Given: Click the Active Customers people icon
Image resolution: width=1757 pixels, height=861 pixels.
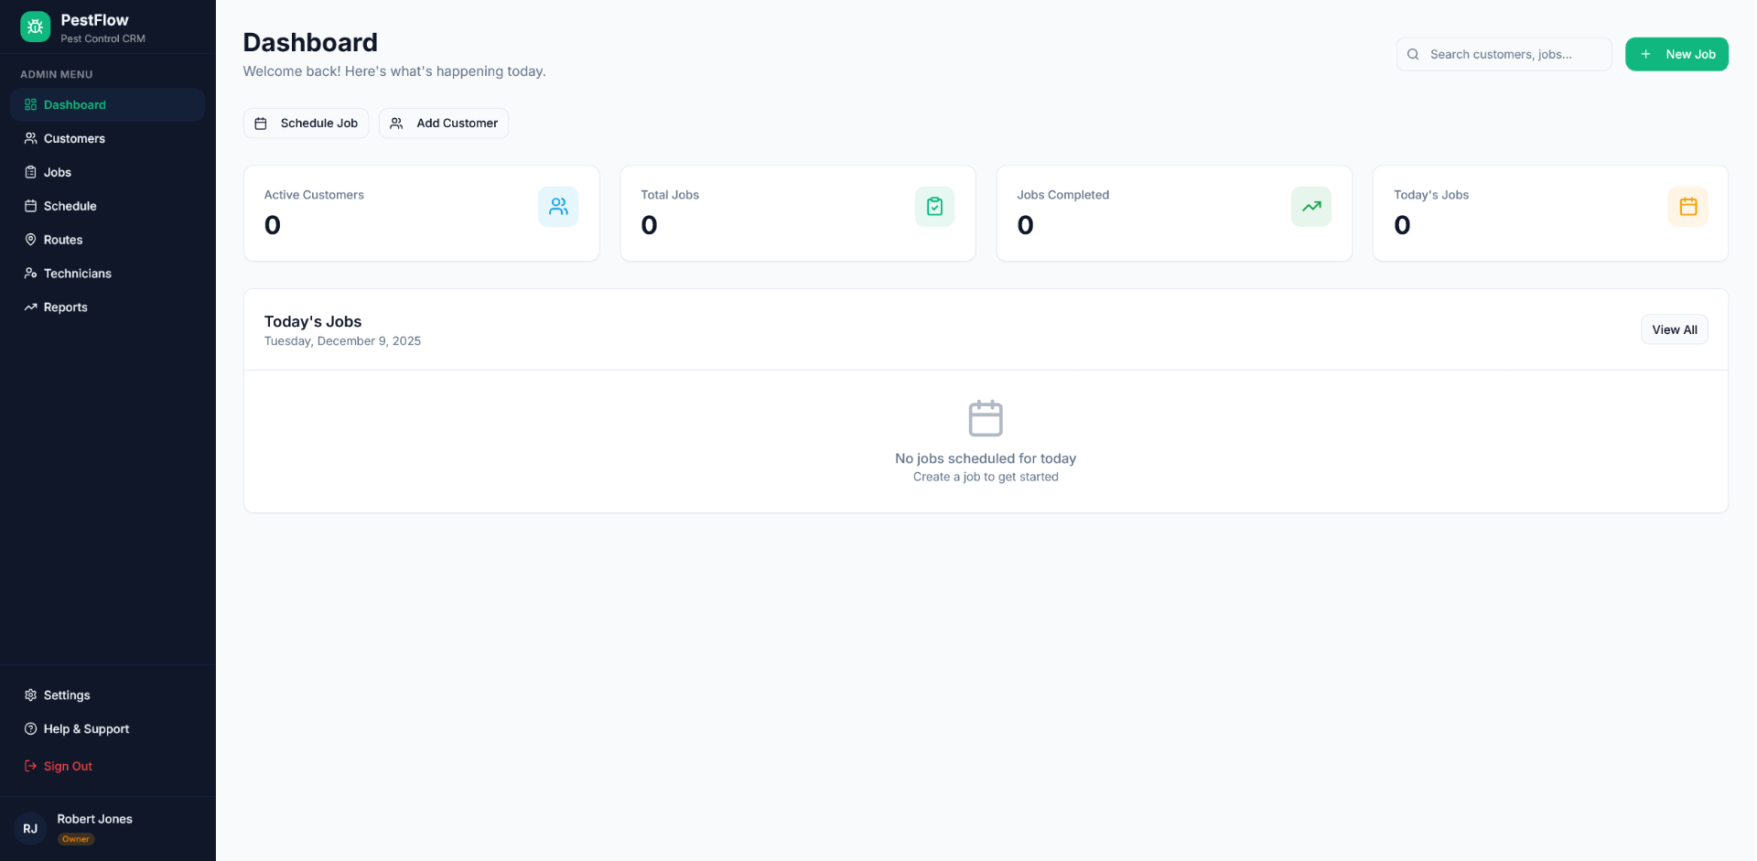Looking at the screenshot, I should pos(558,207).
